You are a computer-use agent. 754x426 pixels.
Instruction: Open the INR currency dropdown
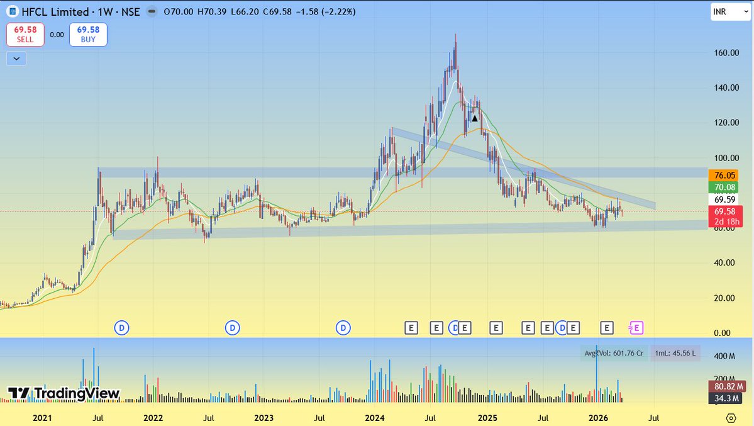730,11
